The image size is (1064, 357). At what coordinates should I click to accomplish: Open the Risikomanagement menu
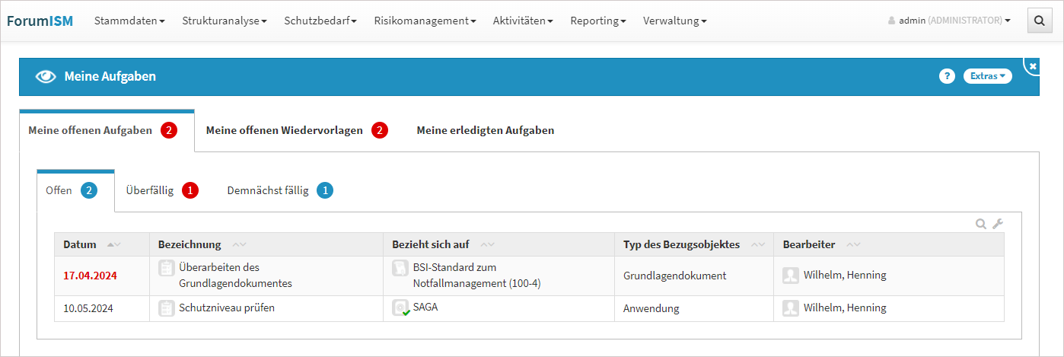click(x=425, y=21)
